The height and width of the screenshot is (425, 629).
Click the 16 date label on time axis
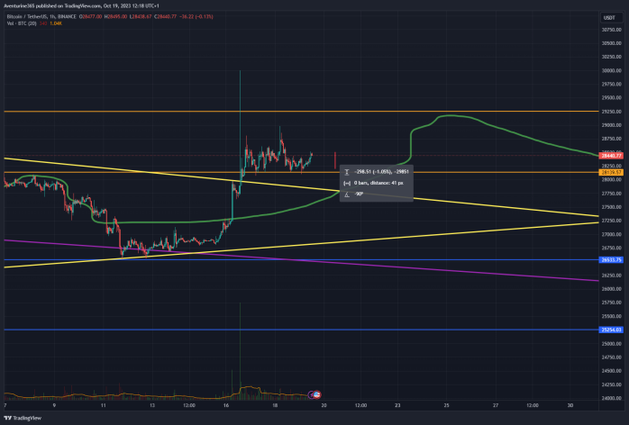(226, 405)
